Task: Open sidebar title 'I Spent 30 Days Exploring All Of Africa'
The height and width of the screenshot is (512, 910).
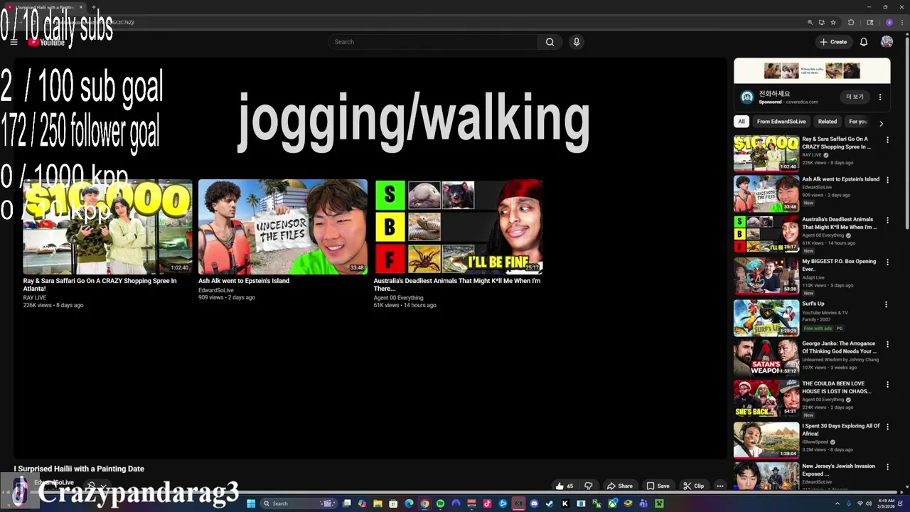Action: pyautogui.click(x=841, y=430)
